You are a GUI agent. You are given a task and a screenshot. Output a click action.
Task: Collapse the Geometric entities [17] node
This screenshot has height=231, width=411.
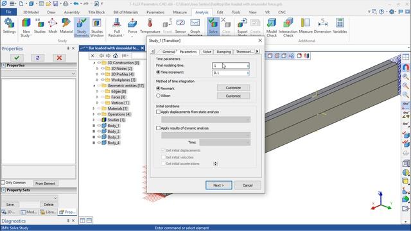click(x=94, y=85)
